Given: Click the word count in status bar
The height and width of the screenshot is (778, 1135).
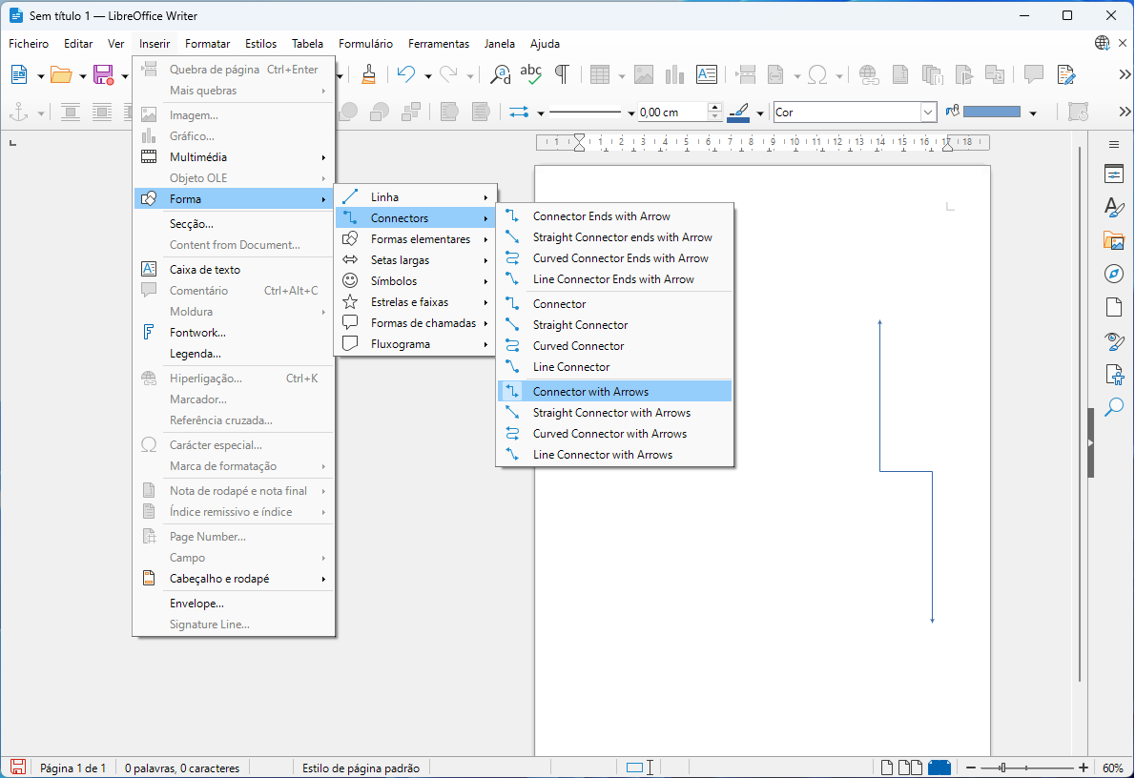Looking at the screenshot, I should tap(181, 768).
